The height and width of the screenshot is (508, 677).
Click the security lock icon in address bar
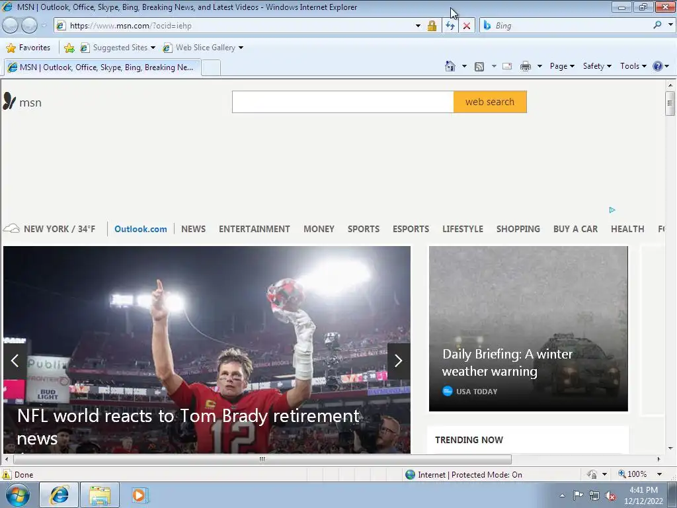coord(432,26)
